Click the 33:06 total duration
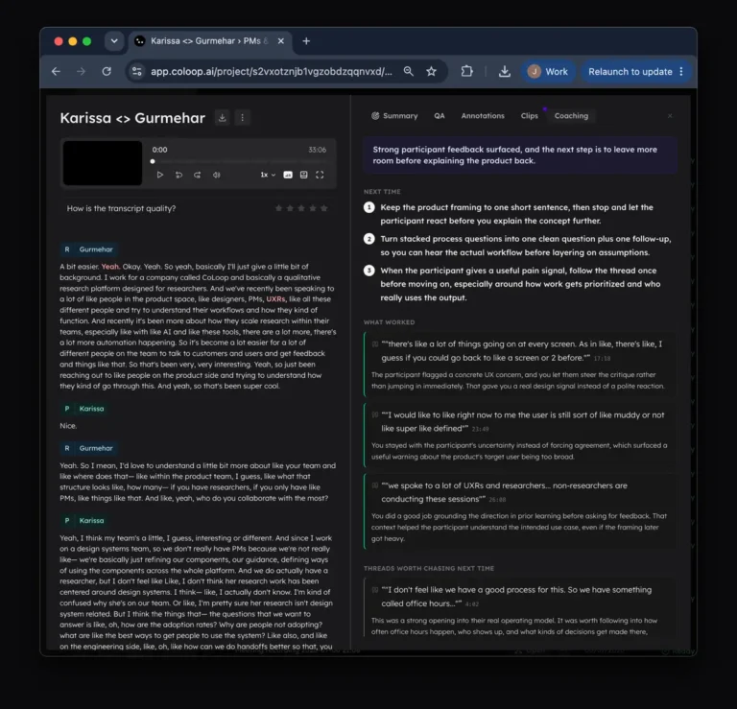Image resolution: width=737 pixels, height=709 pixels. [x=318, y=150]
